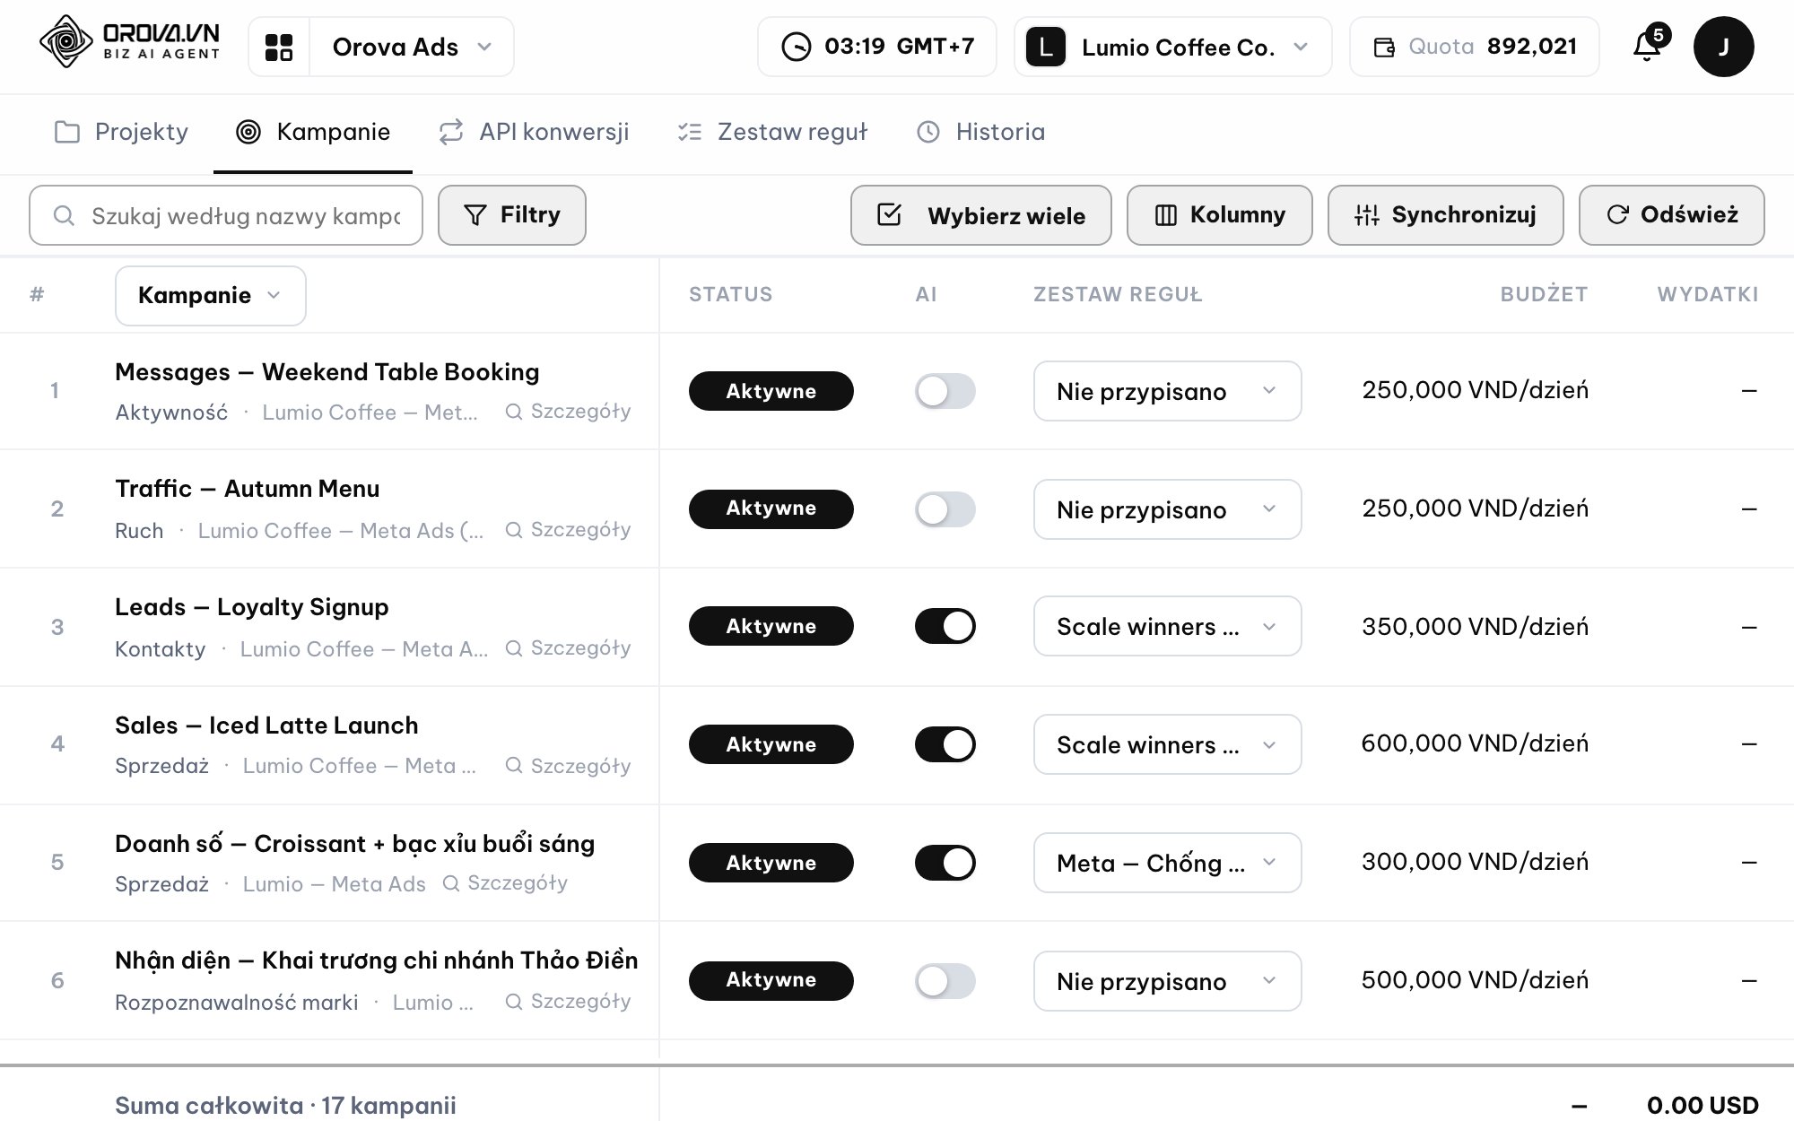Open Szczegóły for Leads – Loyalty Signup
This screenshot has height=1121, width=1794.
coord(569,648)
